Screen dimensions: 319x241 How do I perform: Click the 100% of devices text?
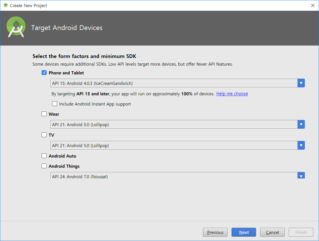point(198,94)
